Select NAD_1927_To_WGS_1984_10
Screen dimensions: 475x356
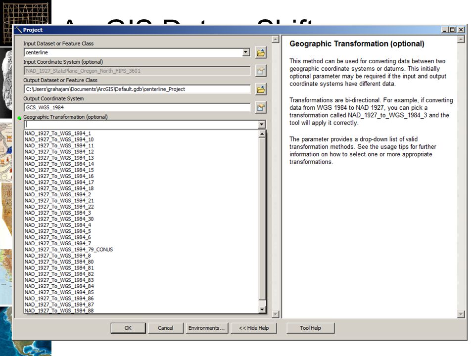click(x=142, y=139)
